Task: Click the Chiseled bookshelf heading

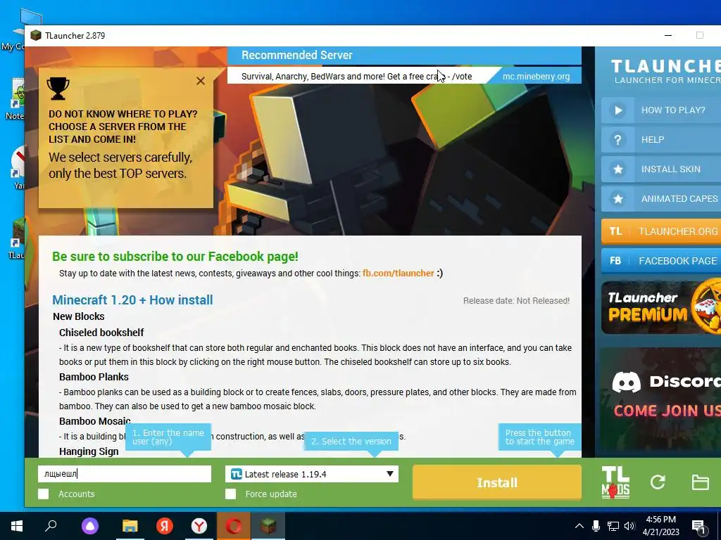Action: click(101, 333)
